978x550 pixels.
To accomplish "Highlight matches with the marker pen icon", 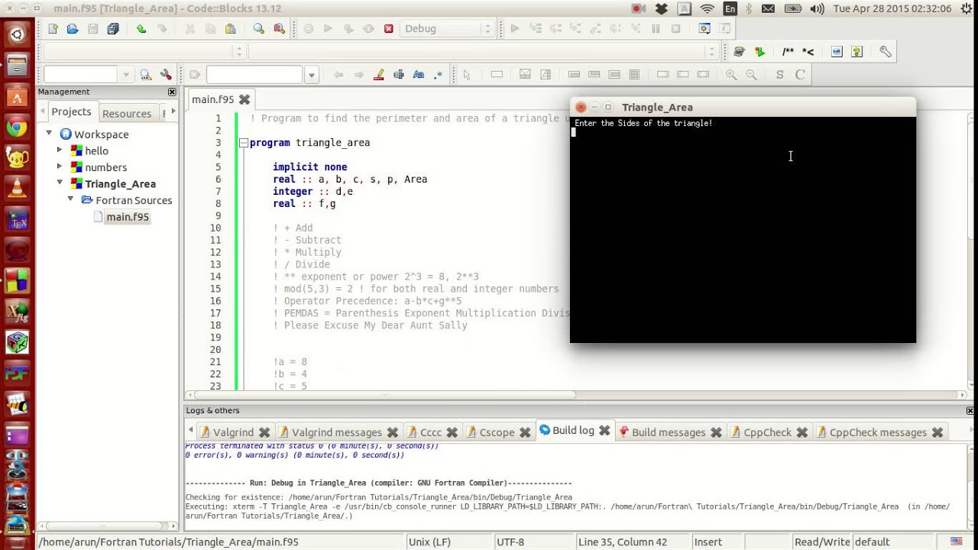I will point(378,75).
